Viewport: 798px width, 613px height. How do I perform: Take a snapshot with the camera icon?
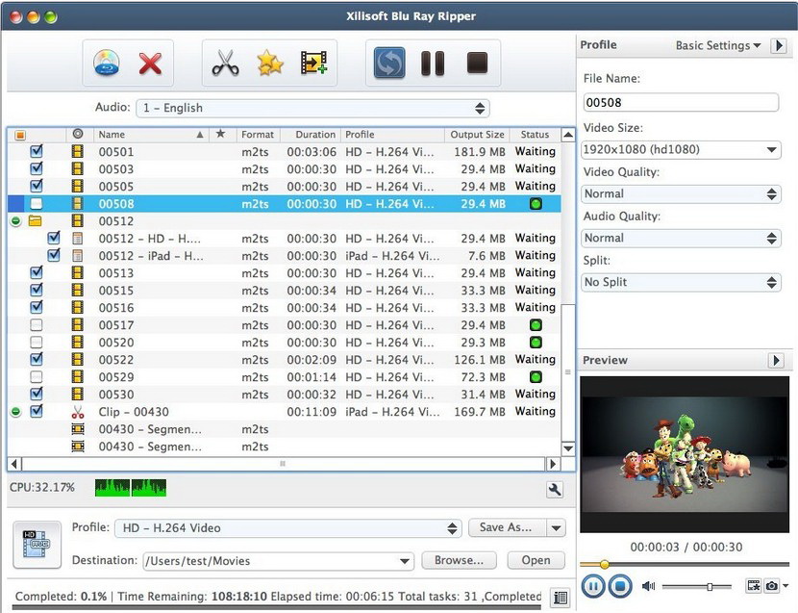tap(771, 586)
